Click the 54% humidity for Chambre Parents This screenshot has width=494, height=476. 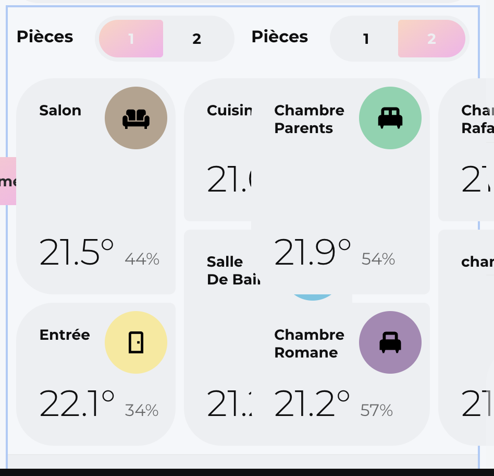pyautogui.click(x=378, y=259)
